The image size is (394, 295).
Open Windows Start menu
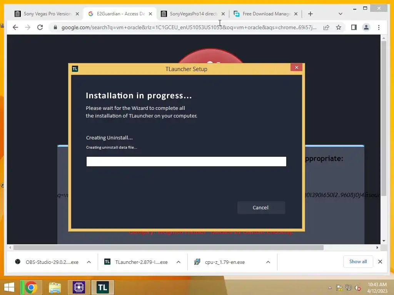9,287
